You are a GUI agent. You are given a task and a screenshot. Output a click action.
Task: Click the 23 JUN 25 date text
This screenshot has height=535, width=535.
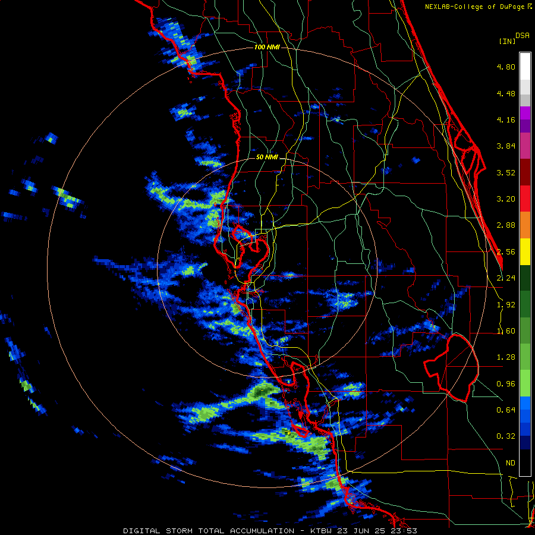click(x=363, y=531)
